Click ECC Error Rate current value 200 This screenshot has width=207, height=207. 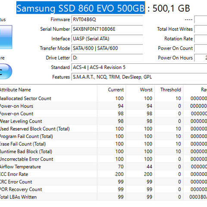point(119,174)
